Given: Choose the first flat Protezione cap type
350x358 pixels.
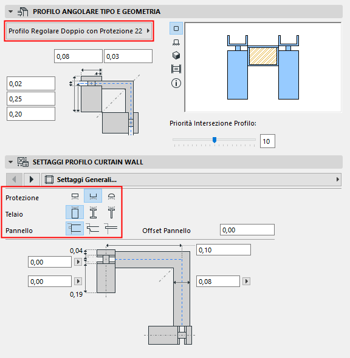Looking at the screenshot, I should click(x=75, y=196).
